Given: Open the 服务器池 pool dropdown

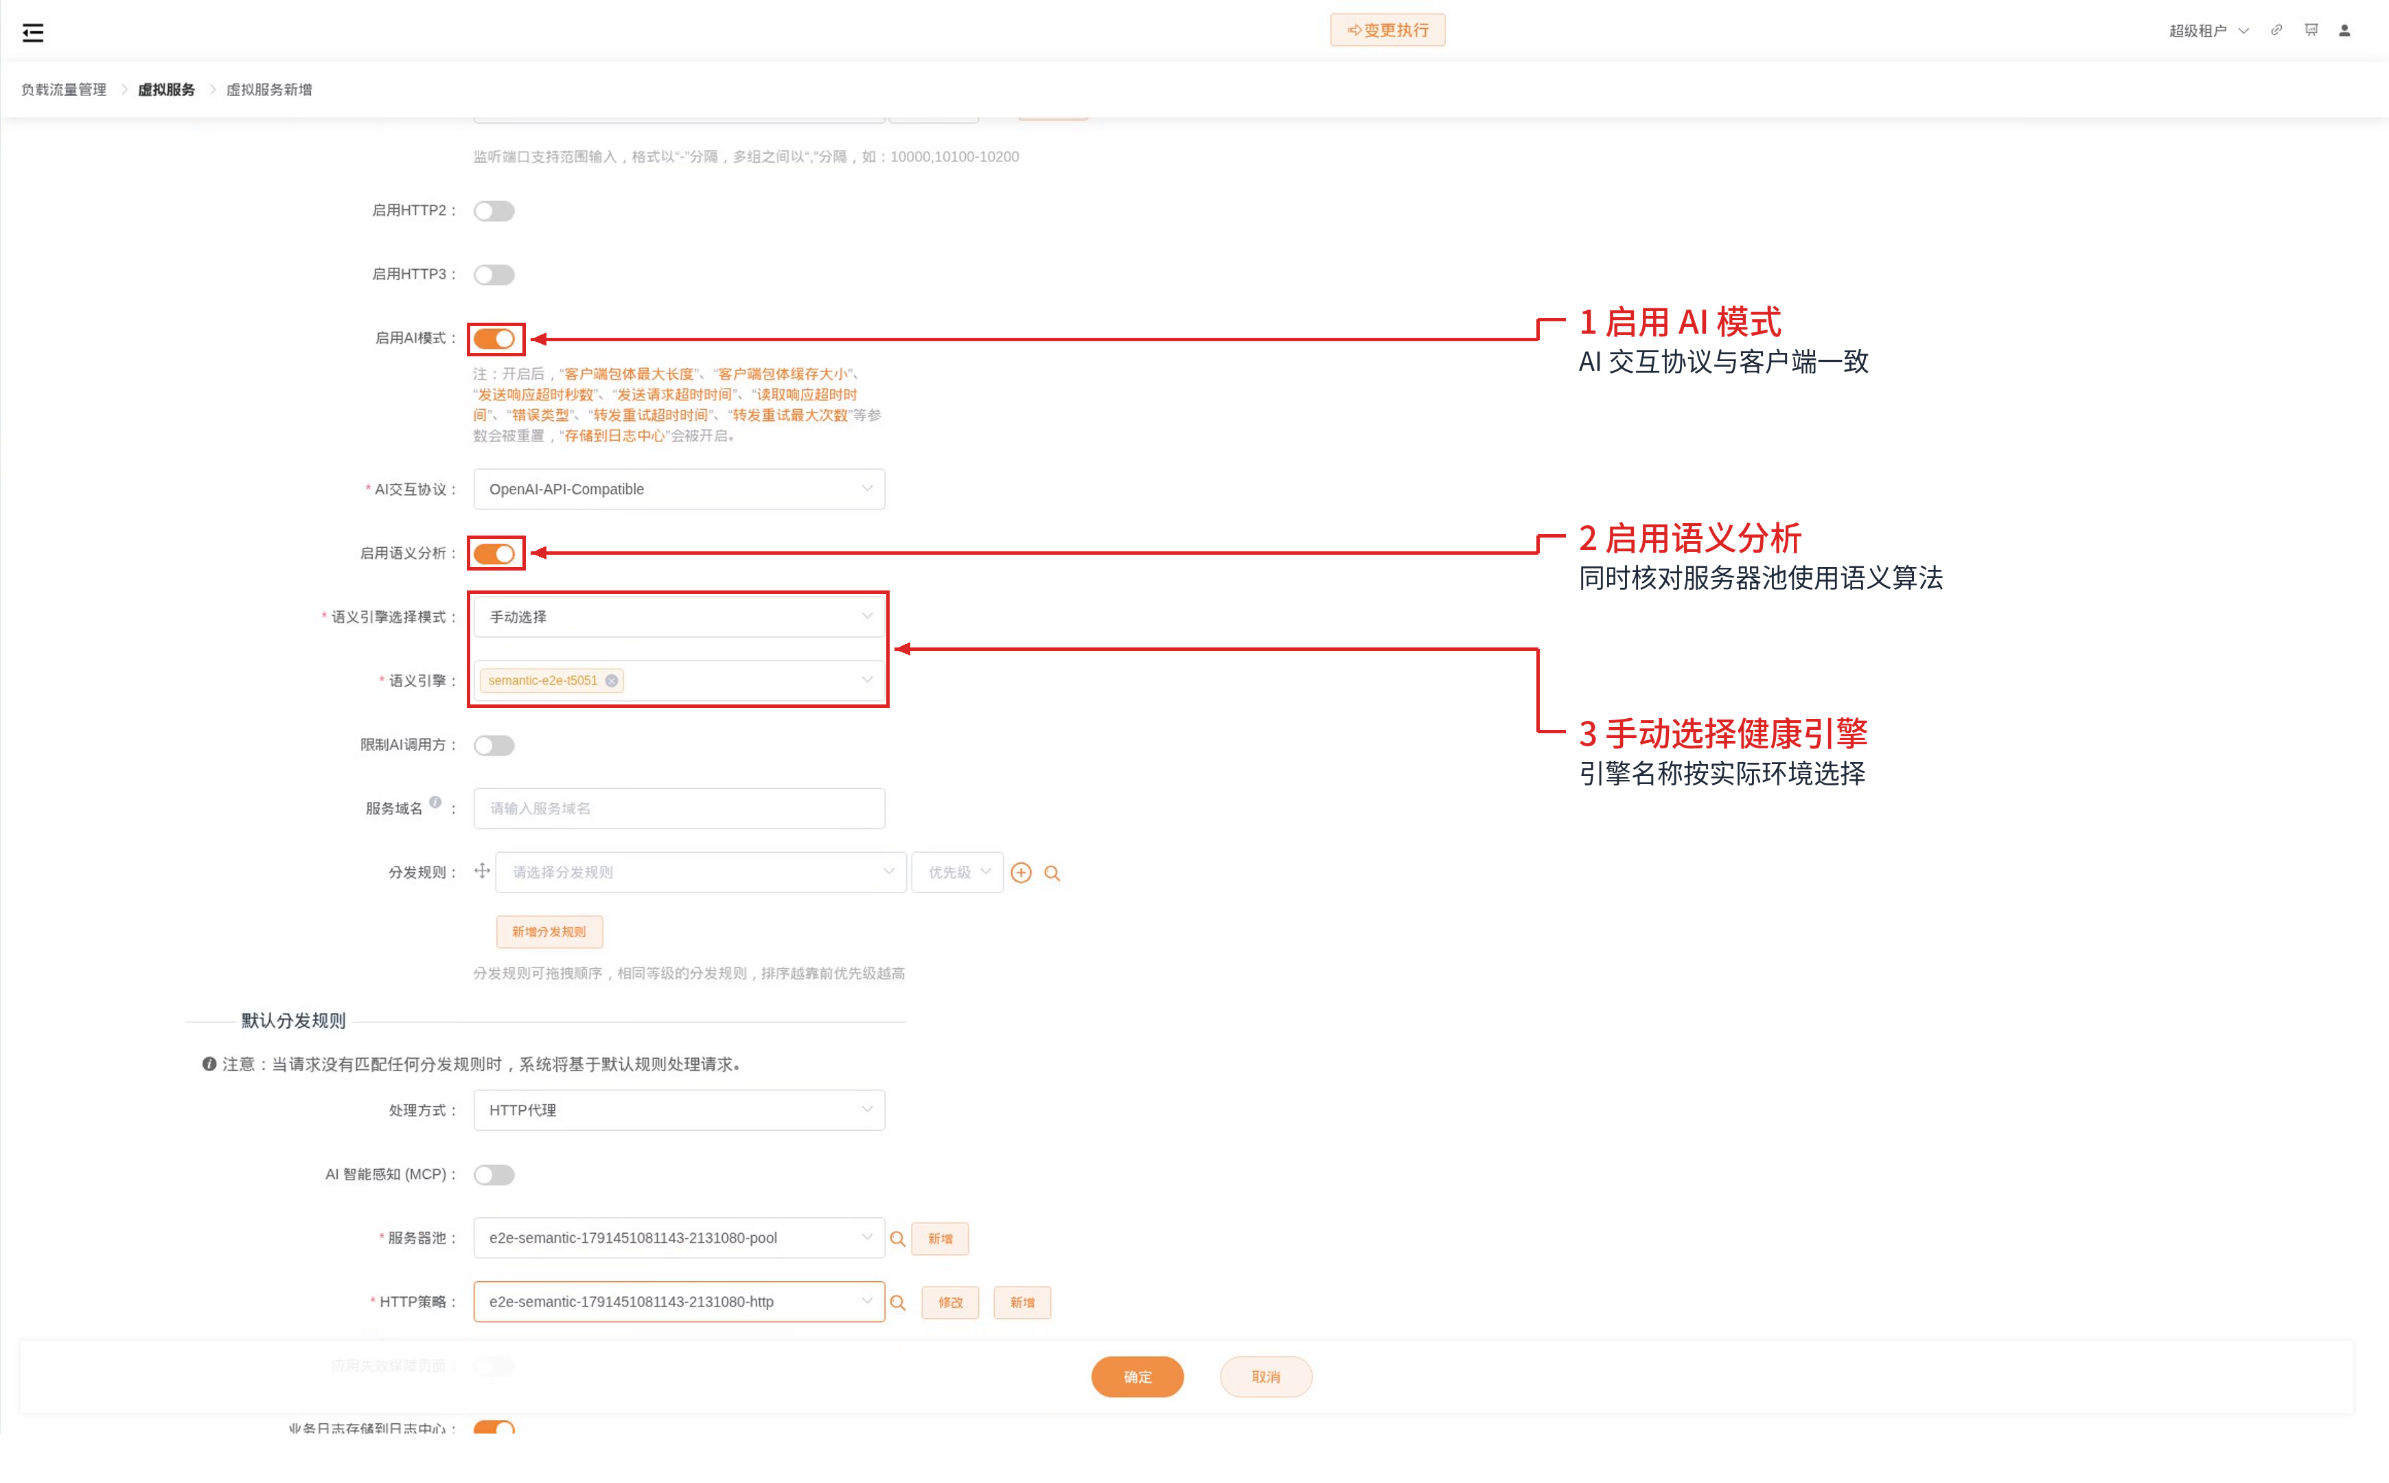Looking at the screenshot, I should pyautogui.click(x=679, y=1238).
